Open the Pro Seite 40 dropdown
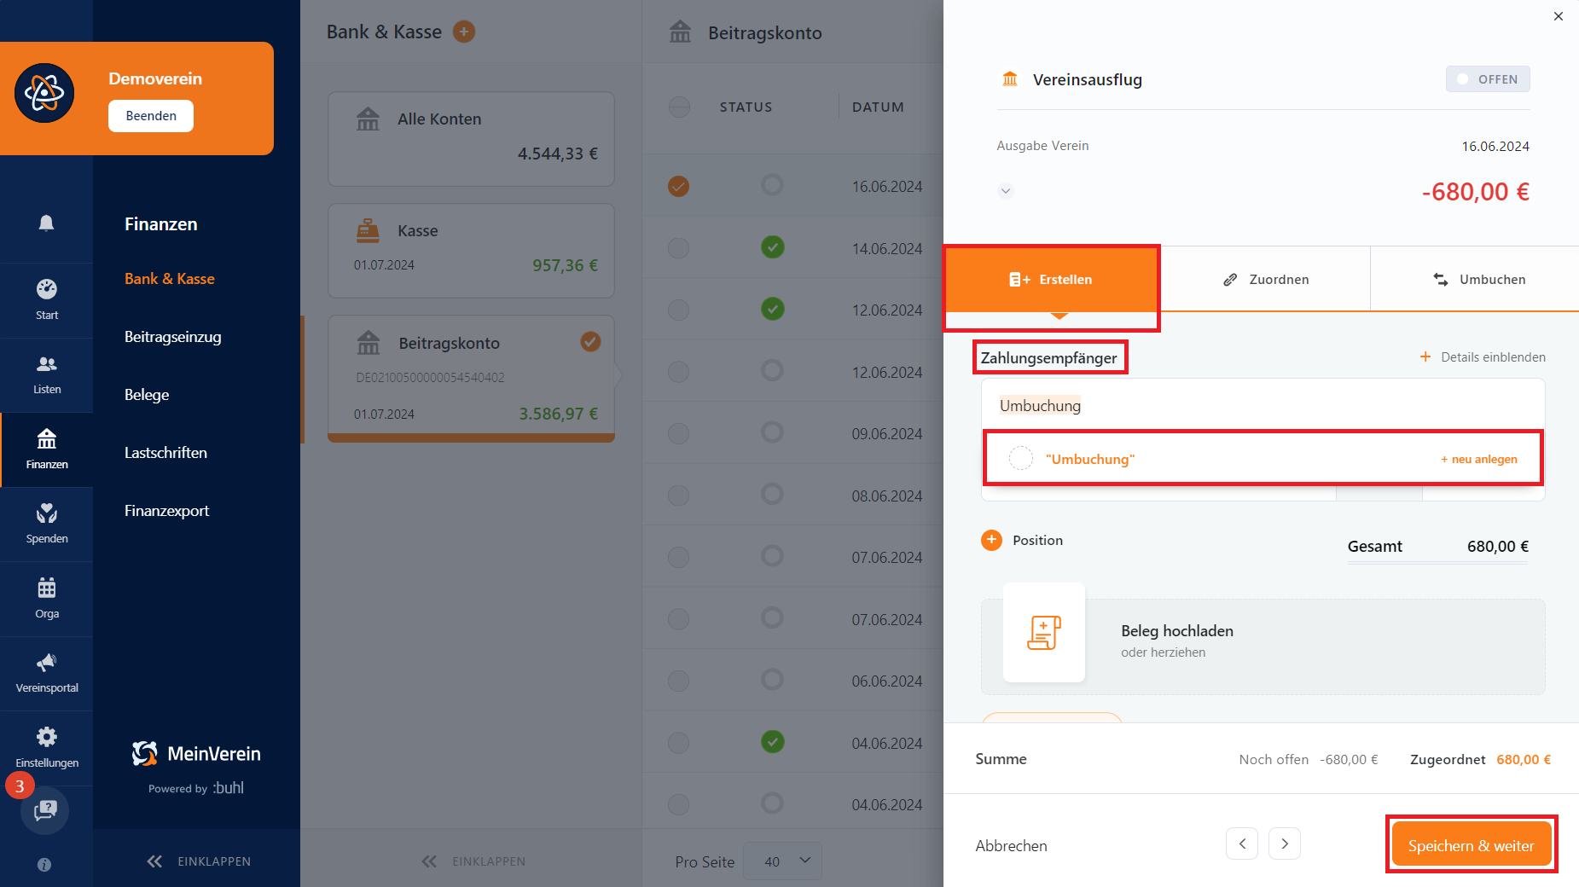Viewport: 1579px width, 887px height. click(782, 861)
